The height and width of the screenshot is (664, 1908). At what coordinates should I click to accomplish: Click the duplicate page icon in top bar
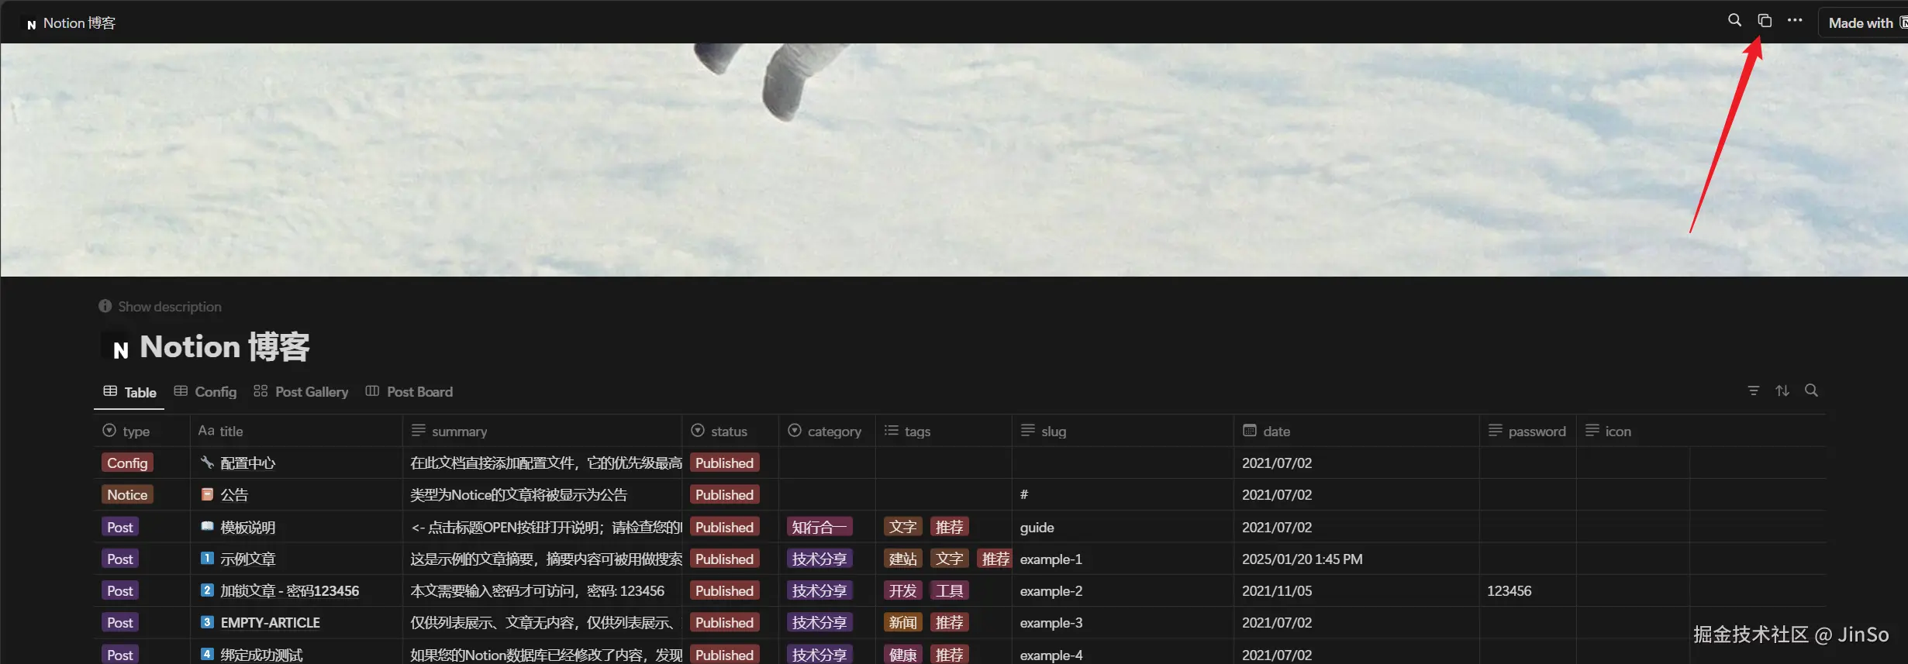1765,21
